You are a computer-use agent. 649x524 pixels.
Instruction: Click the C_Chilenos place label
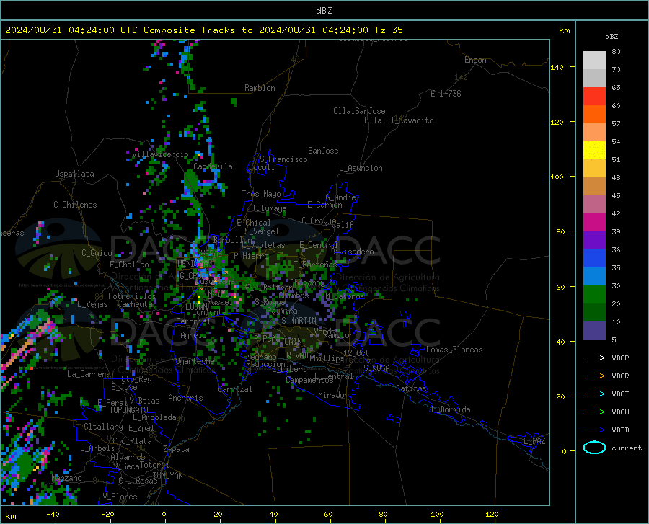pyautogui.click(x=75, y=205)
